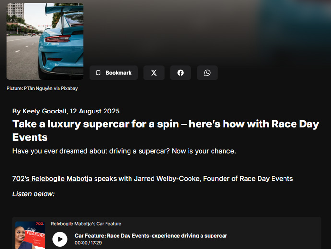
Task: Click the episode title about Race Day Events
Action: 151,236
